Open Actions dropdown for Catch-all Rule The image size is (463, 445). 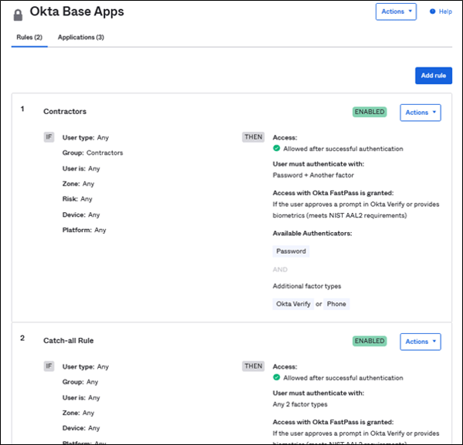421,342
